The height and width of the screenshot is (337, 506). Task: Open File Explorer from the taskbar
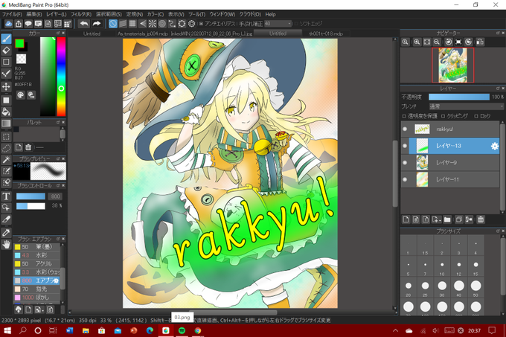[86, 330]
